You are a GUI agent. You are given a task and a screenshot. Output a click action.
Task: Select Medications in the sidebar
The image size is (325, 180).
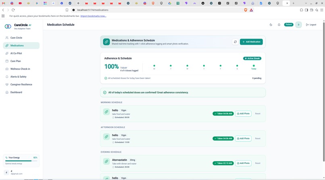21,46
